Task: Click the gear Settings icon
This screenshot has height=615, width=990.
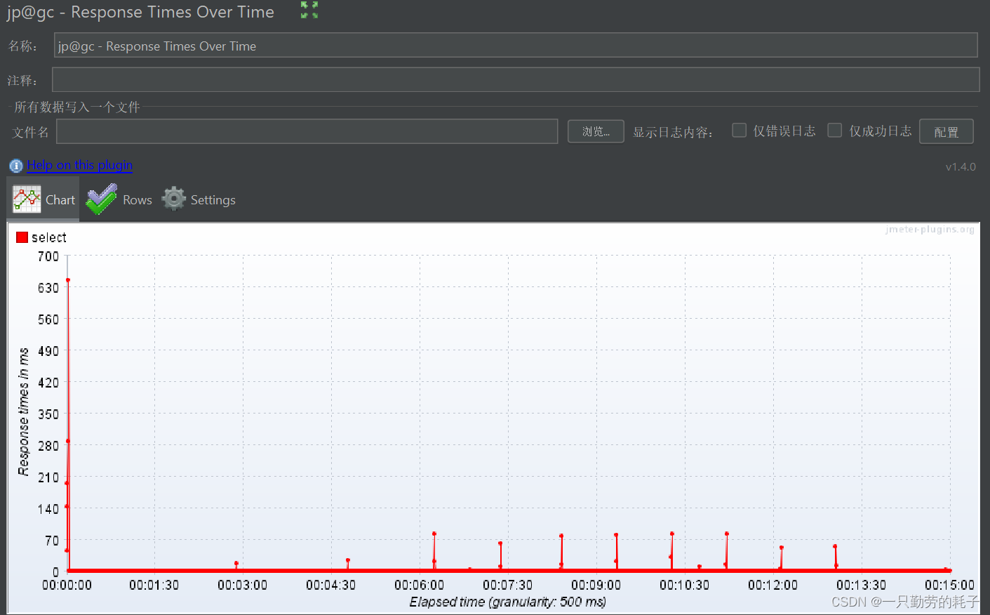Action: (x=174, y=199)
